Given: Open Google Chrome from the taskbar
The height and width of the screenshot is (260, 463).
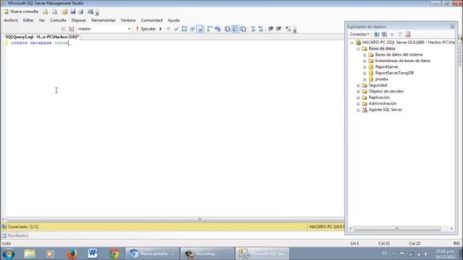Looking at the screenshot, I should pyautogui.click(x=114, y=253).
